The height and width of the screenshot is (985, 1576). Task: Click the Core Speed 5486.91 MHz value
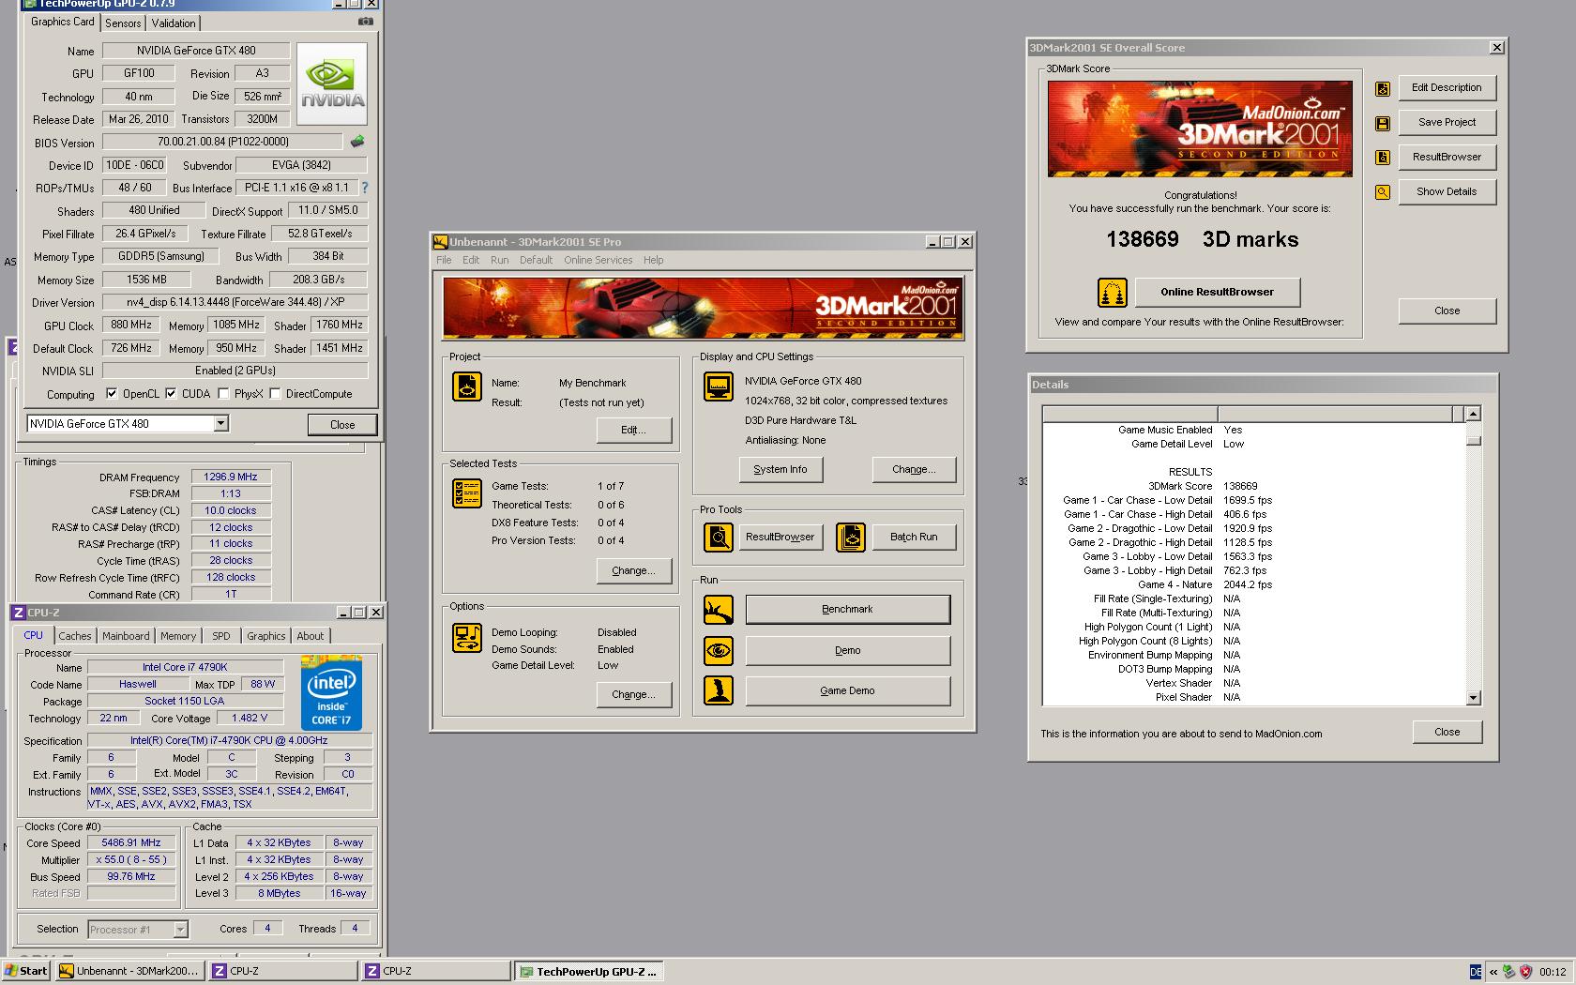(131, 843)
